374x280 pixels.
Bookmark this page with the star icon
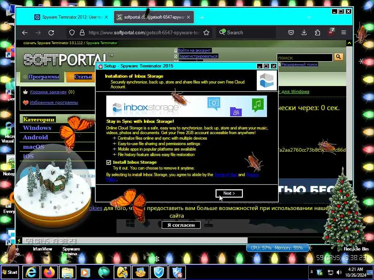tap(206, 32)
